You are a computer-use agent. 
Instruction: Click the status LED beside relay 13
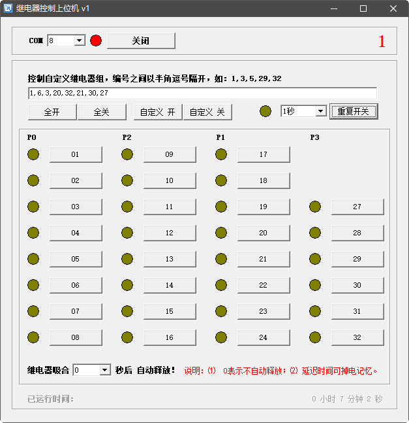[x=127, y=259]
